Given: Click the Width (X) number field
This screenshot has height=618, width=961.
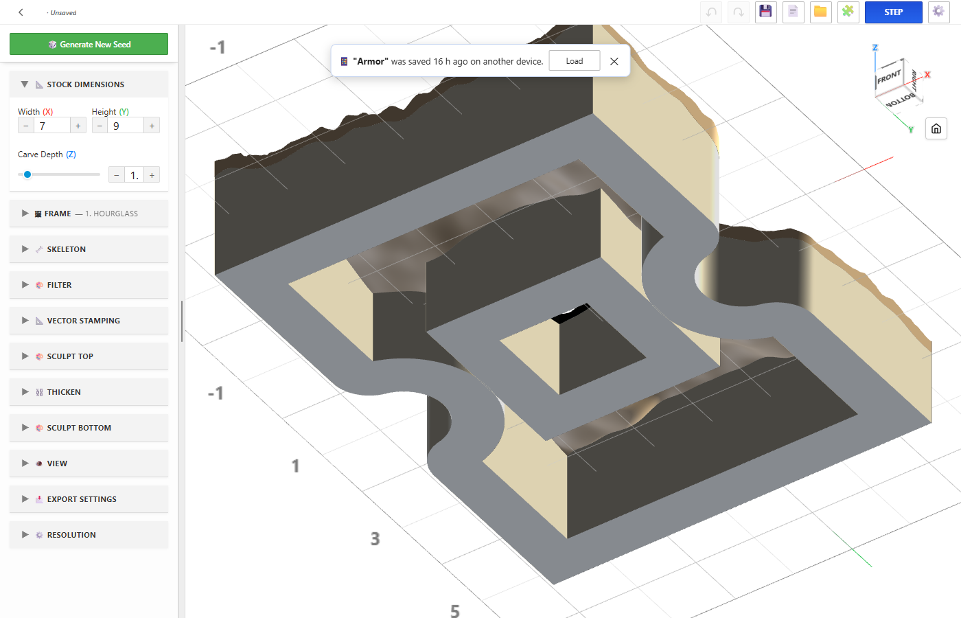Looking at the screenshot, I should click(52, 126).
